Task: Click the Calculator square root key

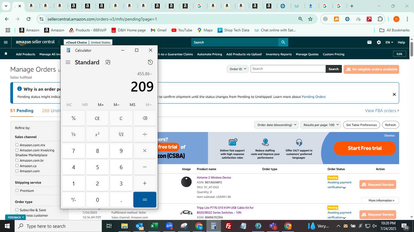Action: tap(121, 134)
